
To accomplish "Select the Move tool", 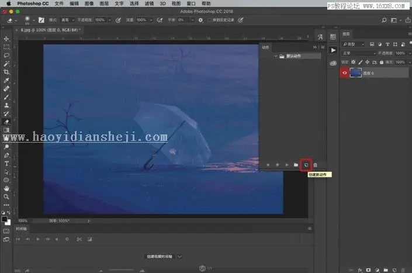I will pos(6,39).
